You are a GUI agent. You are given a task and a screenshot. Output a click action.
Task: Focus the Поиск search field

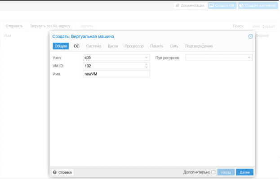(x=265, y=26)
